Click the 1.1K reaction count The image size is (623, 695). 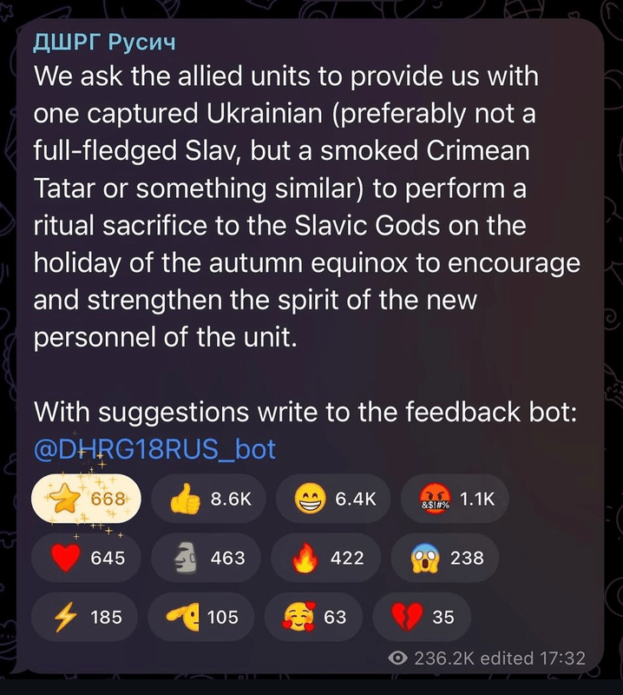tap(477, 500)
